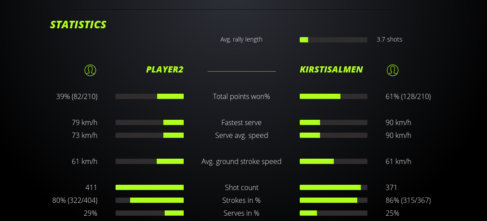
Task: Click KIRSTISALMEN's 61% (128/210) value
Action: 408,96
